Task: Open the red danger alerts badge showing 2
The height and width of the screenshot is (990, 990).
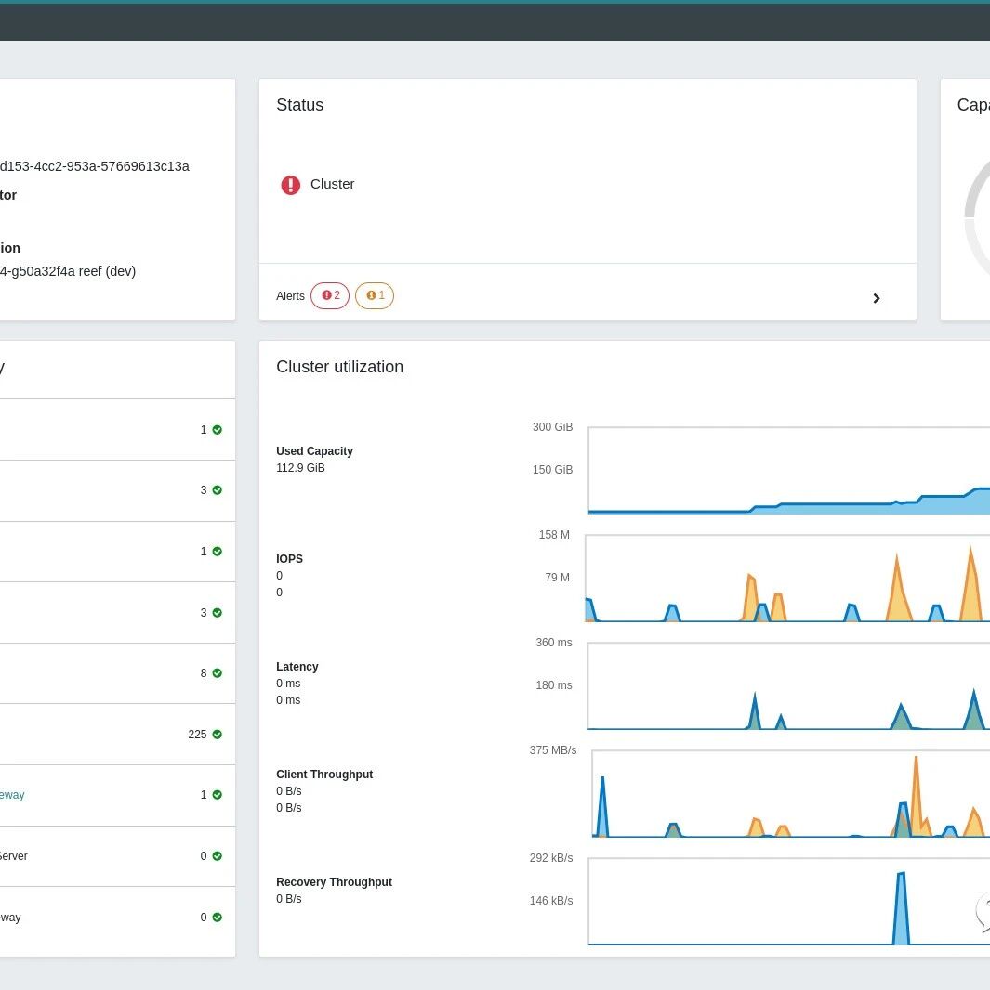Action: 330,295
